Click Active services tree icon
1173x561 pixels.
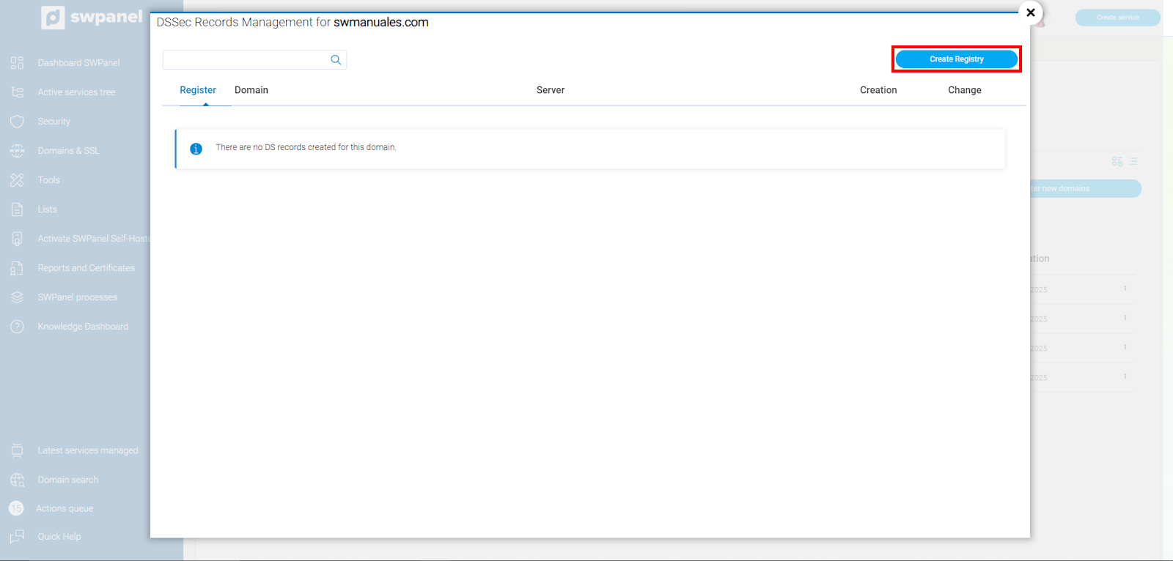coord(18,92)
